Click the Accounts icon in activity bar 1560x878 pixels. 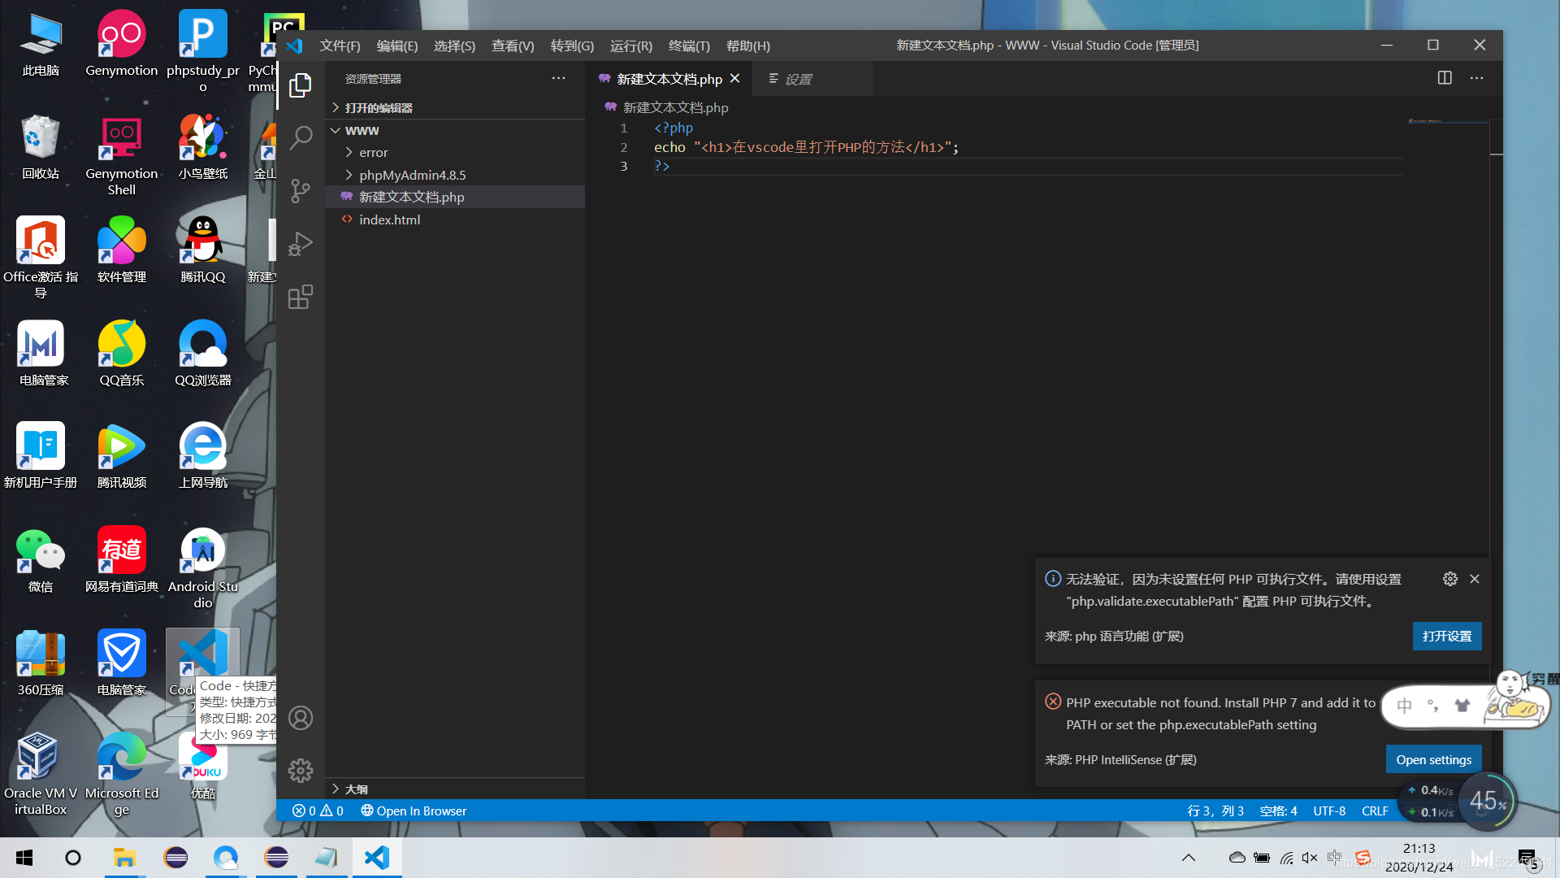click(300, 718)
